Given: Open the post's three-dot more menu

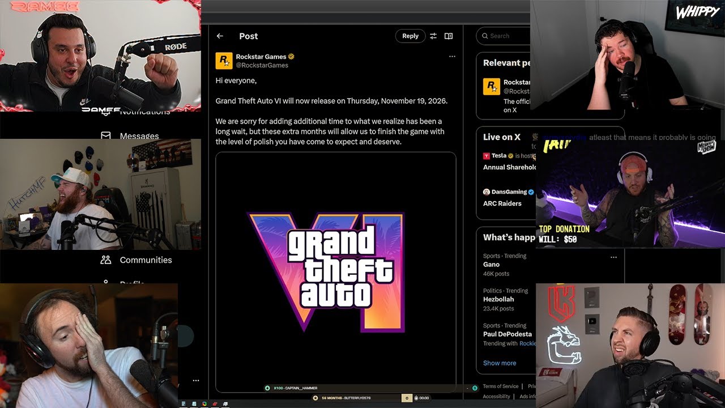Looking at the screenshot, I should (x=452, y=57).
